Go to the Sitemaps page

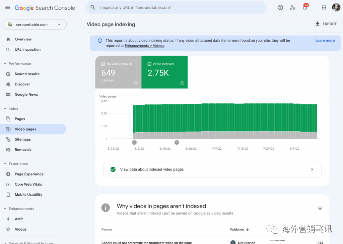click(x=22, y=139)
